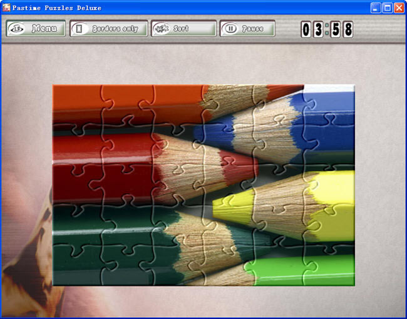
Task: Sort the puzzle pieces
Action: pos(183,29)
